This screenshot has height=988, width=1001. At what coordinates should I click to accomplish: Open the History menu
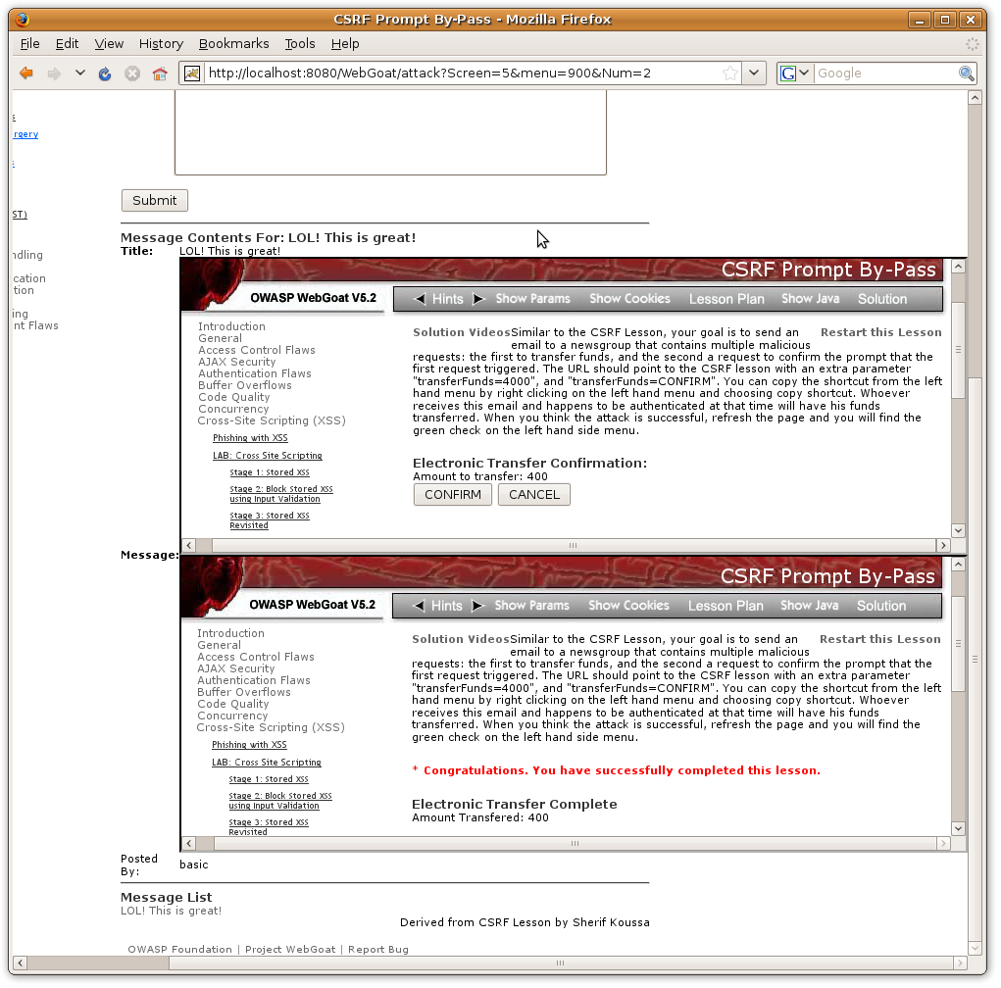161,43
